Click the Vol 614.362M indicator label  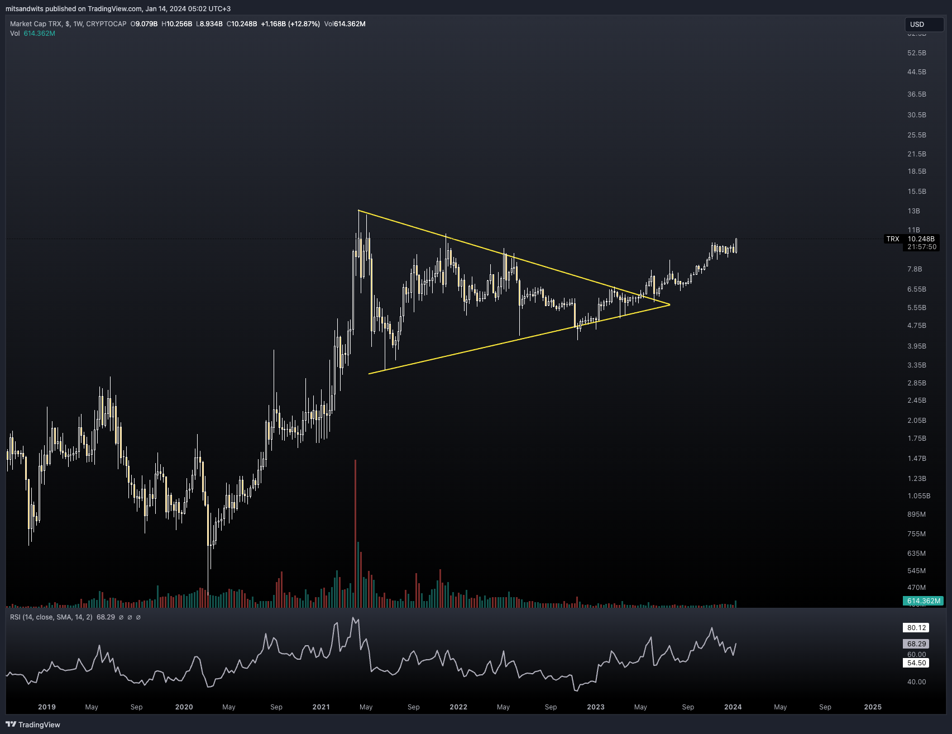(32, 34)
